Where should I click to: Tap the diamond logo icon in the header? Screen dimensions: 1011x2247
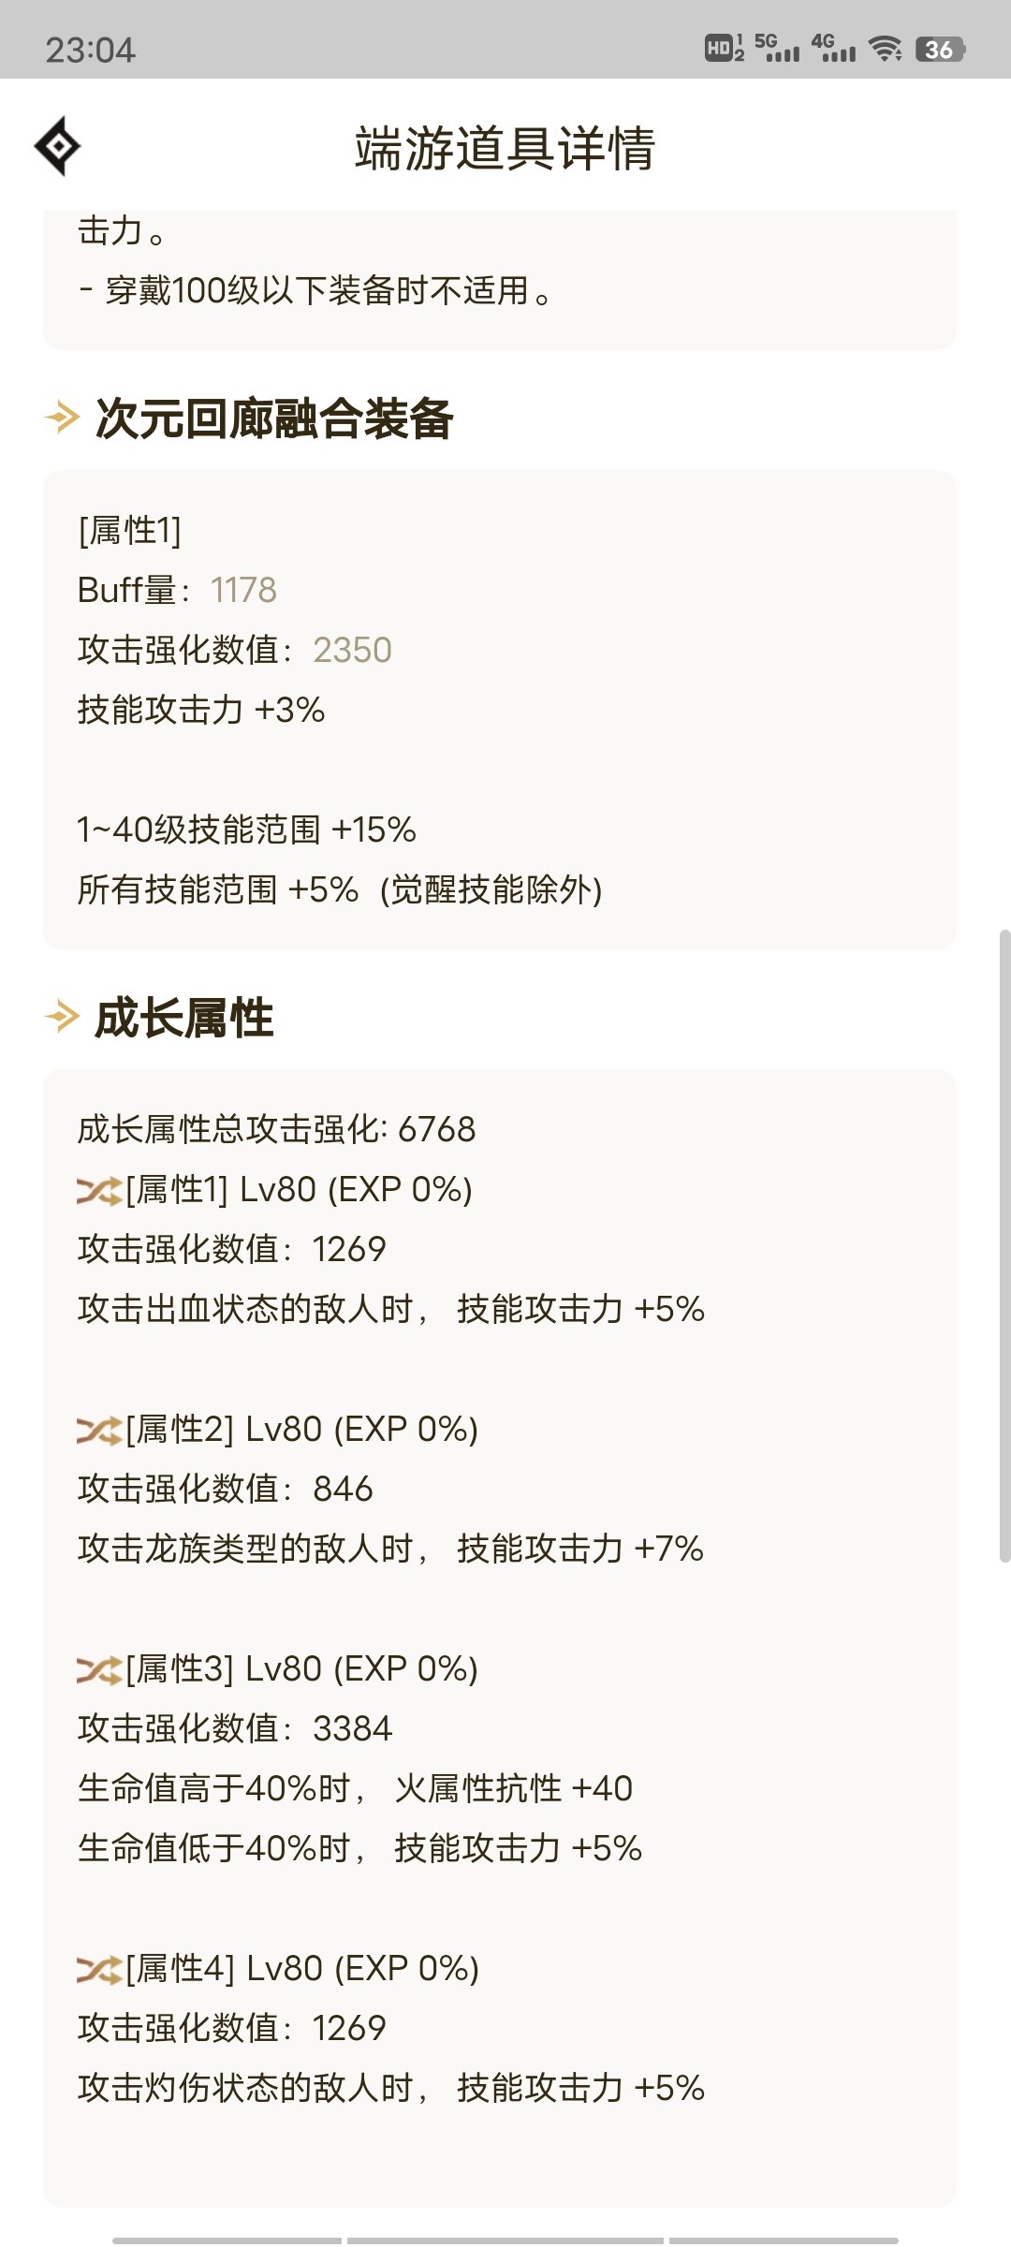click(57, 146)
